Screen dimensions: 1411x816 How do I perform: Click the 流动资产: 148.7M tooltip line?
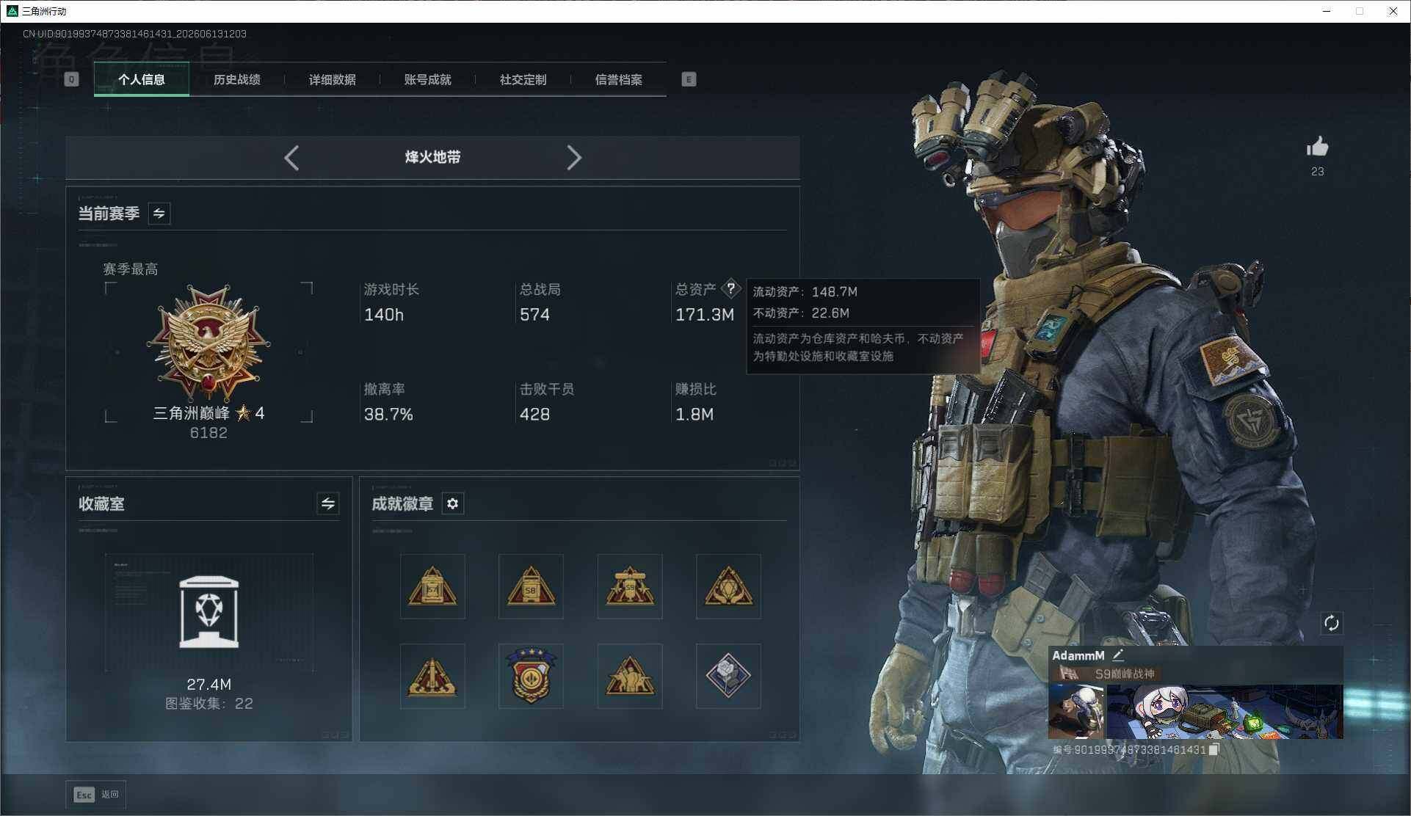(805, 292)
